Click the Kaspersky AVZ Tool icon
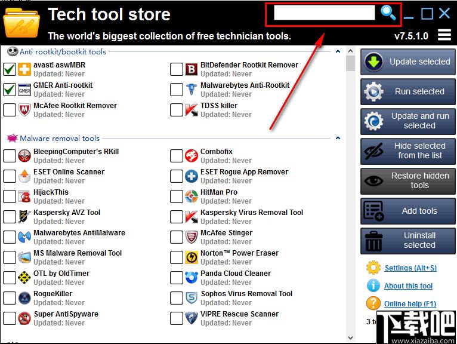This screenshot has height=344, width=457. tap(24, 217)
